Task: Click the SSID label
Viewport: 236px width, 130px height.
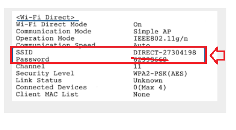Action: click(24, 52)
